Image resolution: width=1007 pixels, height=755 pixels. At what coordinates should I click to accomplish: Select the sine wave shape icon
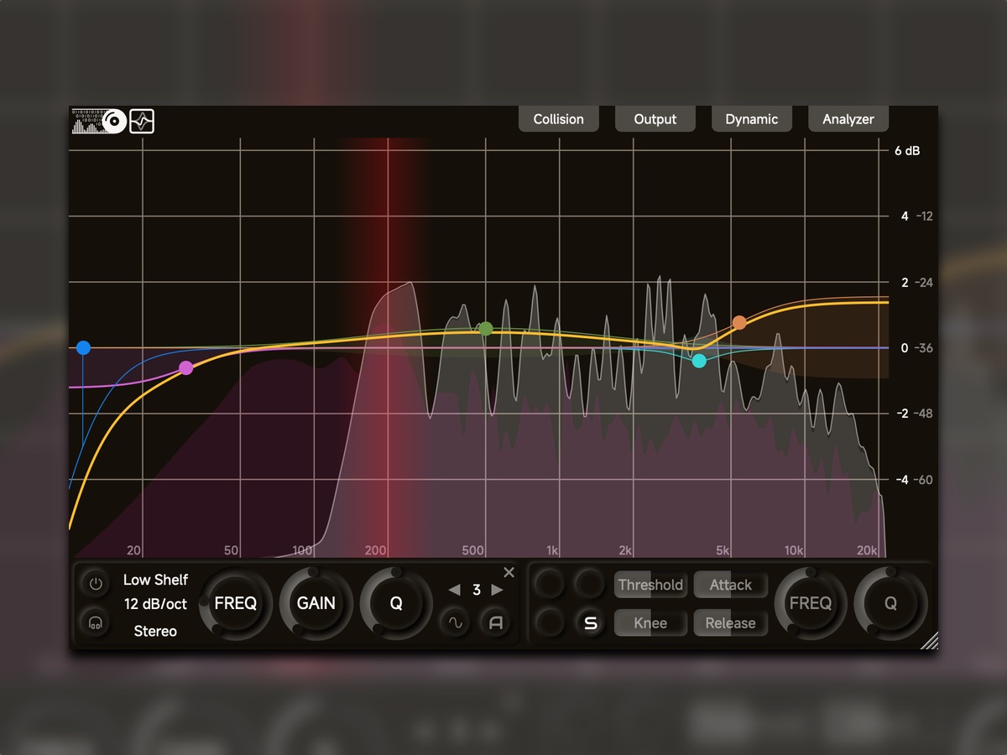(454, 623)
